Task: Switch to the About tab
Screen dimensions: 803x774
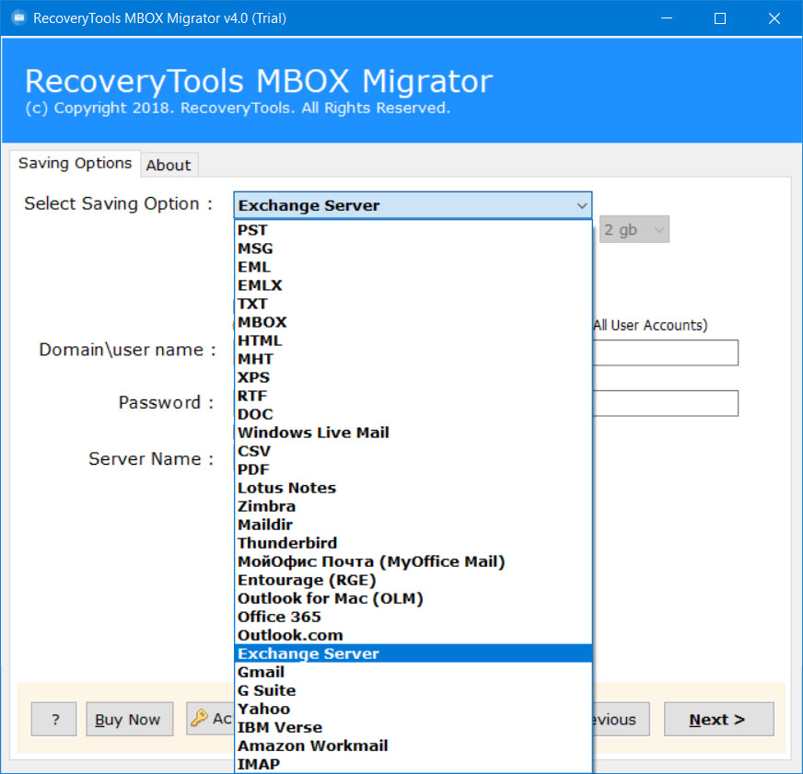Action: [x=169, y=166]
